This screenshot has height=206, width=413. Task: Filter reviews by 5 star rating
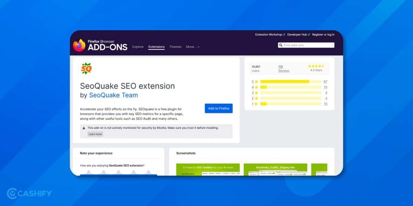255,82
